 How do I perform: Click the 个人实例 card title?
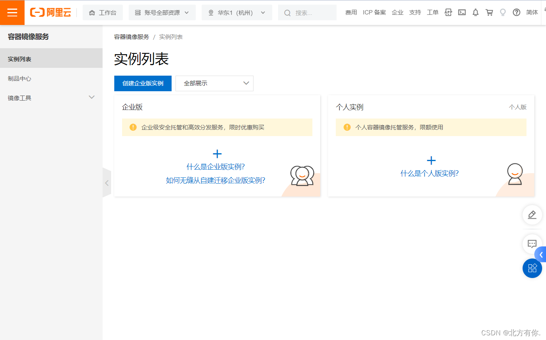point(349,107)
